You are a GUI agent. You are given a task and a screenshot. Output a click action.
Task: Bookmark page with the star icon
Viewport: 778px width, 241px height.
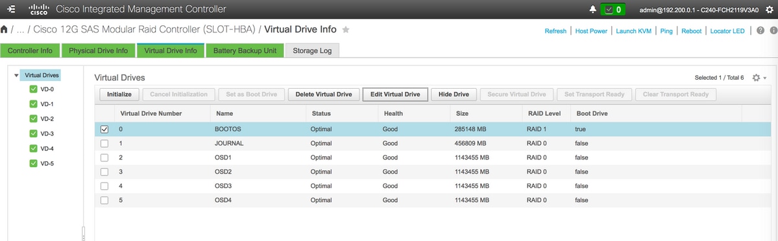[346, 30]
